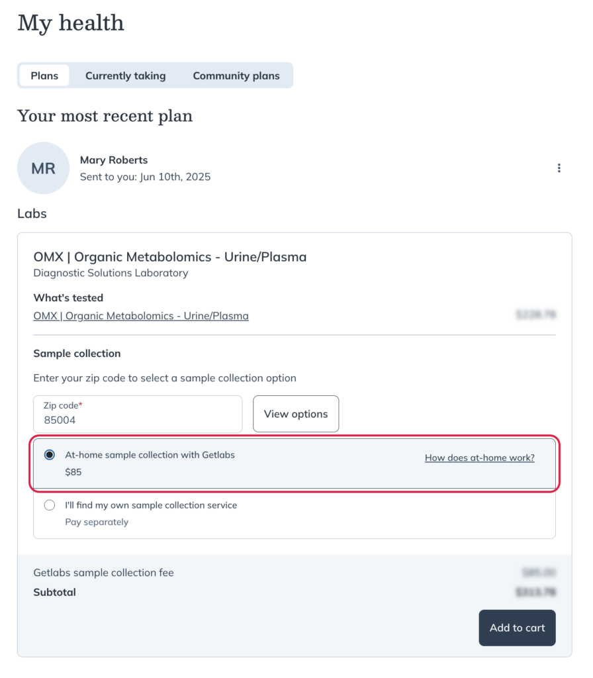Click the Mary Roberts practitioner name
Viewport: 593px width, 678px height.
coord(114,160)
